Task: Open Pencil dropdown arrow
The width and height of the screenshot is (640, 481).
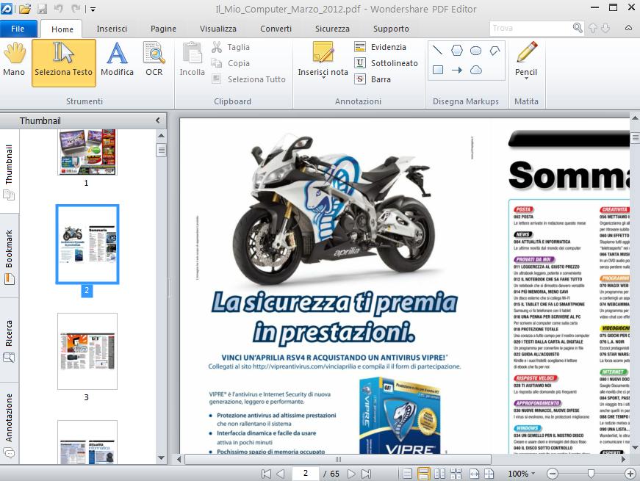Action: pos(526,78)
